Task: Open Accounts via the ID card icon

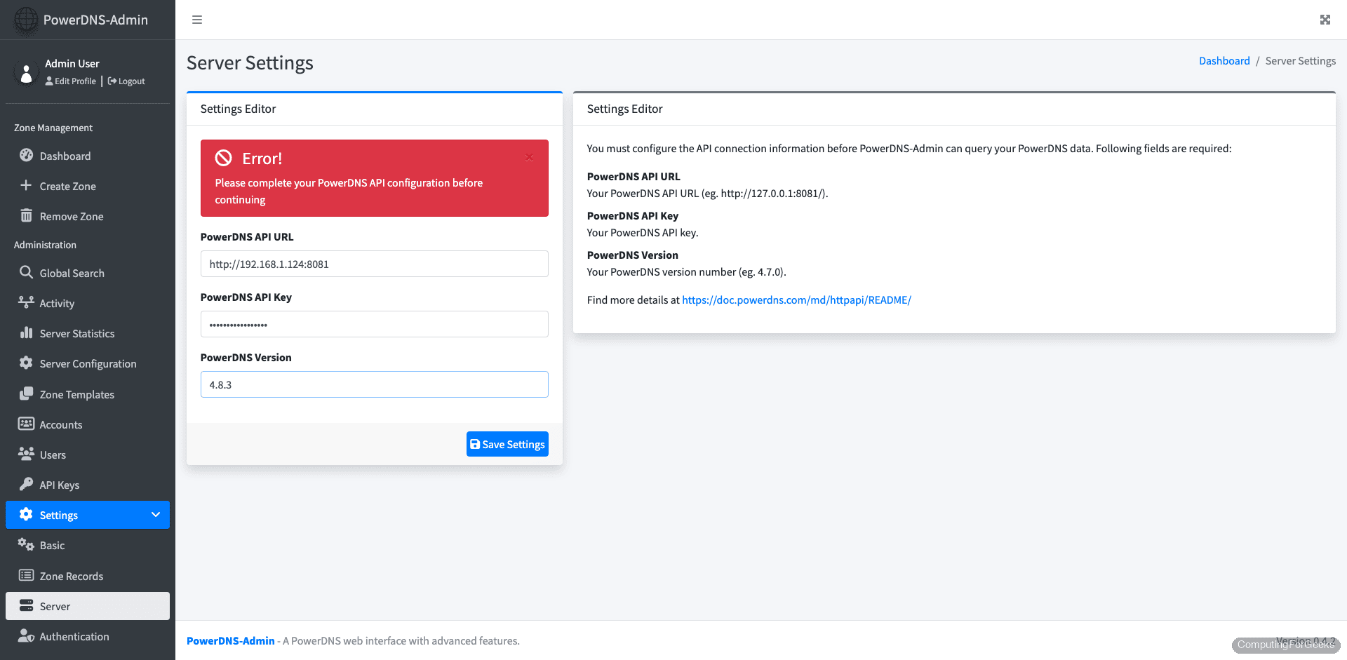Action: coord(26,424)
